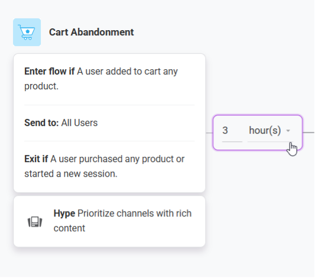Click the blue shopping cart icon

click(27, 32)
